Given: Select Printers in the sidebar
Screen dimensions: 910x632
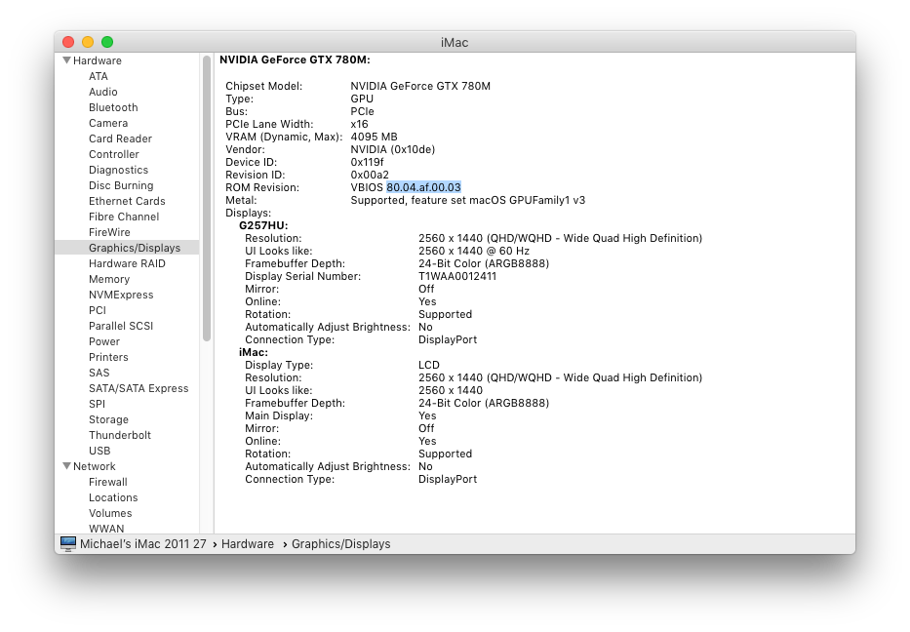Looking at the screenshot, I should click(108, 358).
